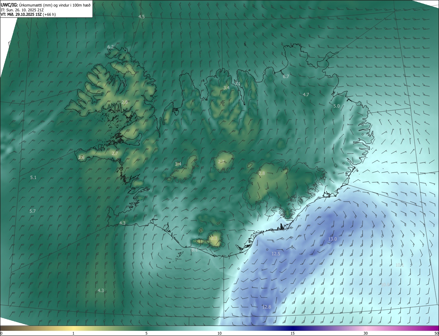Click the 2.3 value on the southern glacier
This screenshot has width=439, height=336.
click(x=213, y=238)
